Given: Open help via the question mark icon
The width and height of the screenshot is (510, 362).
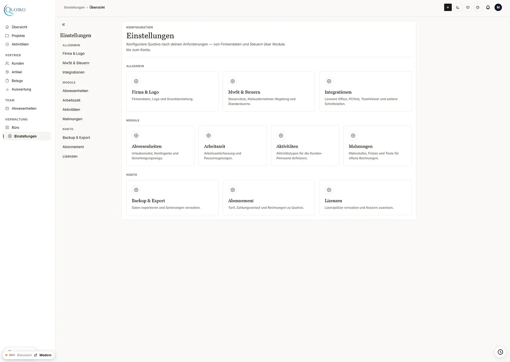Looking at the screenshot, I should click(x=478, y=7).
